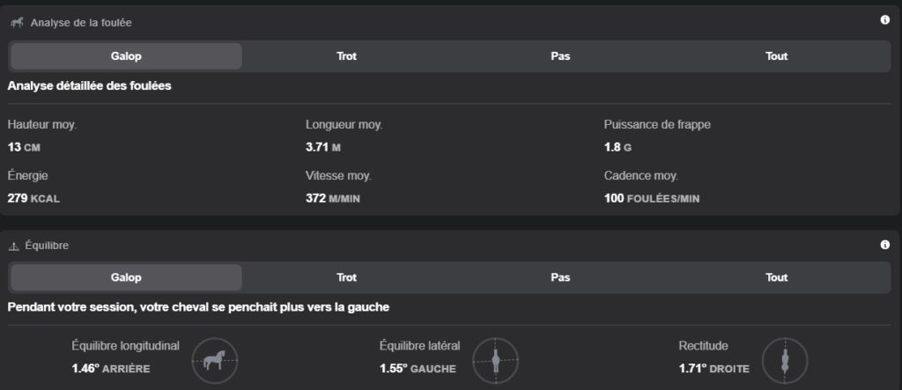Viewport: 902px width, 390px height.
Task: Click the Cadence moy. 100 foulées/min value
Action: pyautogui.click(x=651, y=198)
